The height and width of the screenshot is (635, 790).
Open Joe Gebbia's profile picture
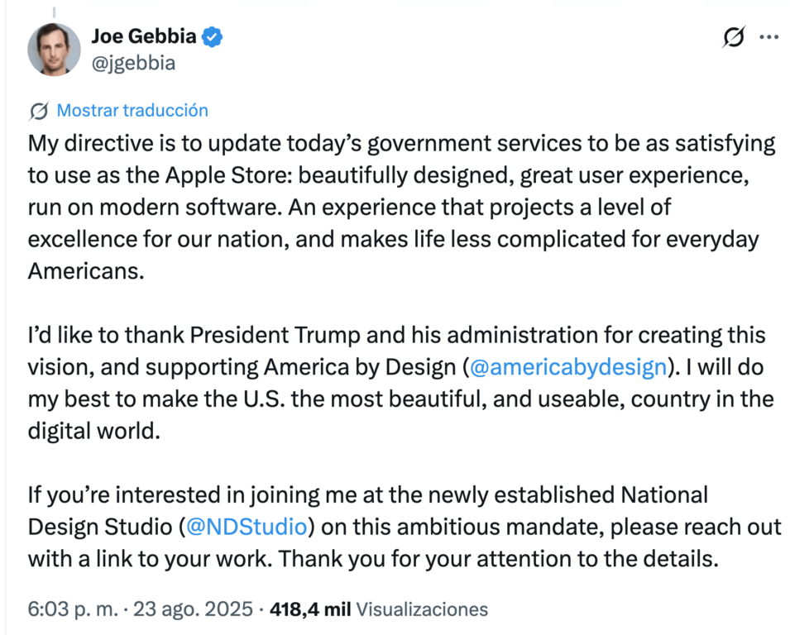click(54, 50)
